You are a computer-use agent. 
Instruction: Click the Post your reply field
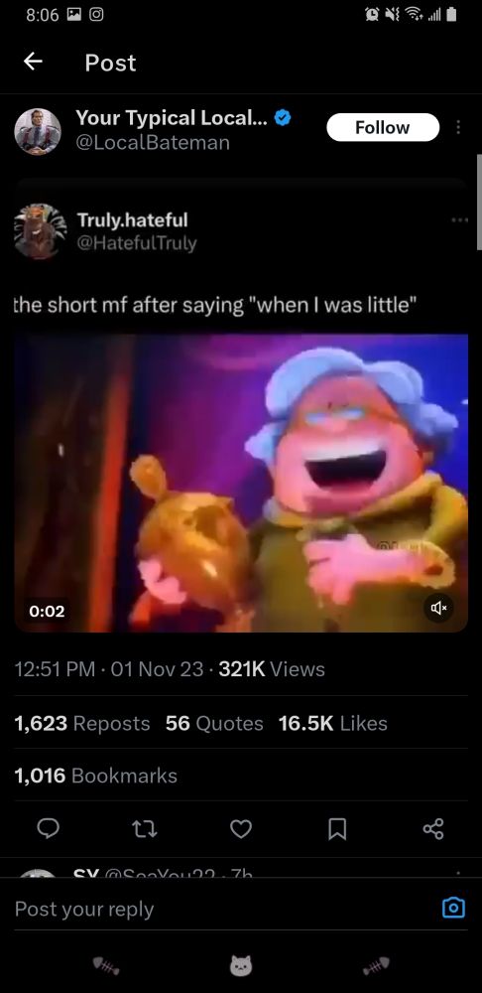(x=221, y=909)
